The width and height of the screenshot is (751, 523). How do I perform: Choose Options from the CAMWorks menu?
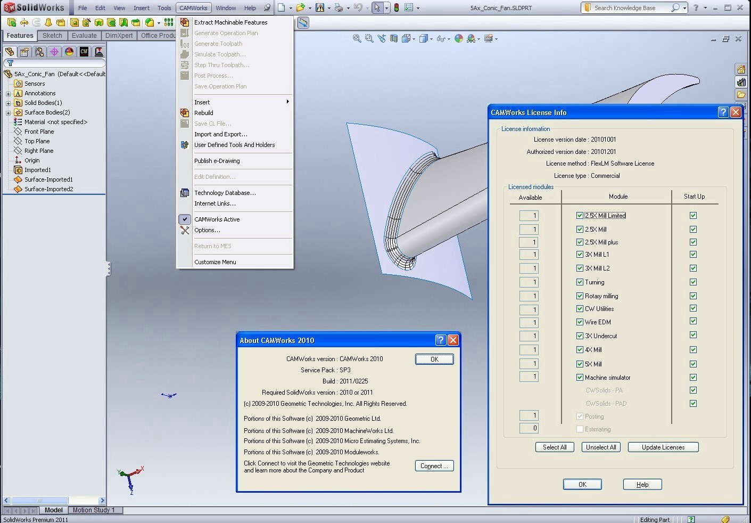point(207,230)
